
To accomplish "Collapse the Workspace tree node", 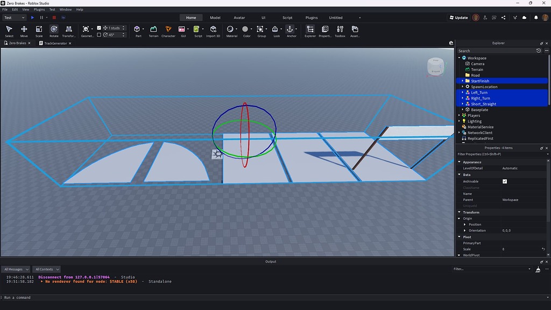I will click(x=460, y=58).
